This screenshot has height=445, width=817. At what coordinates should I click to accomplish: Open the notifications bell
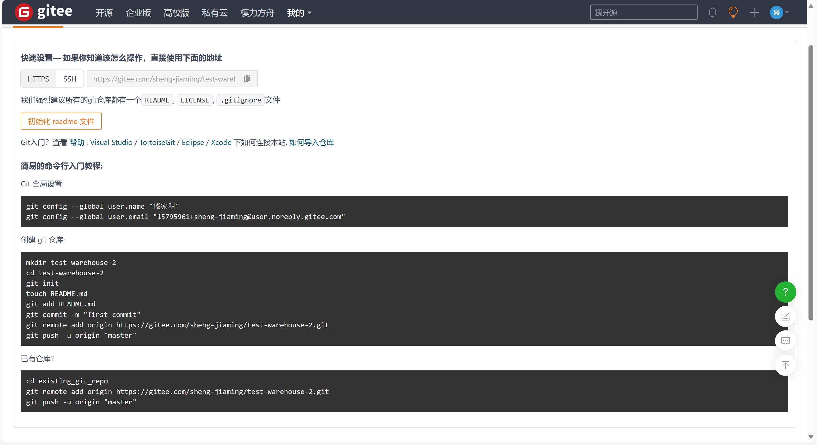click(x=712, y=12)
